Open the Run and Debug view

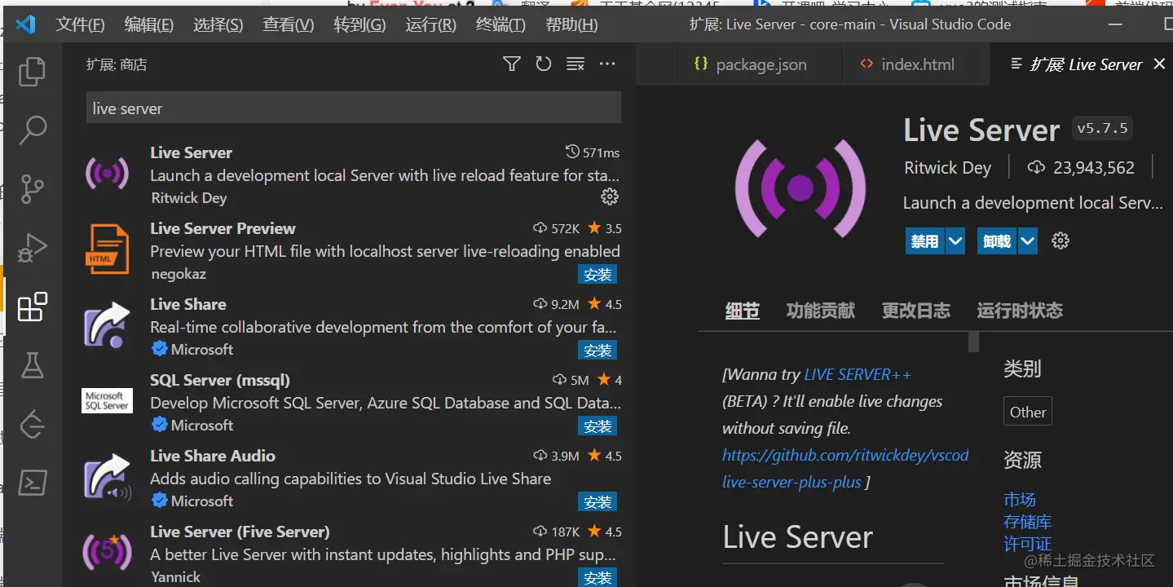33,248
